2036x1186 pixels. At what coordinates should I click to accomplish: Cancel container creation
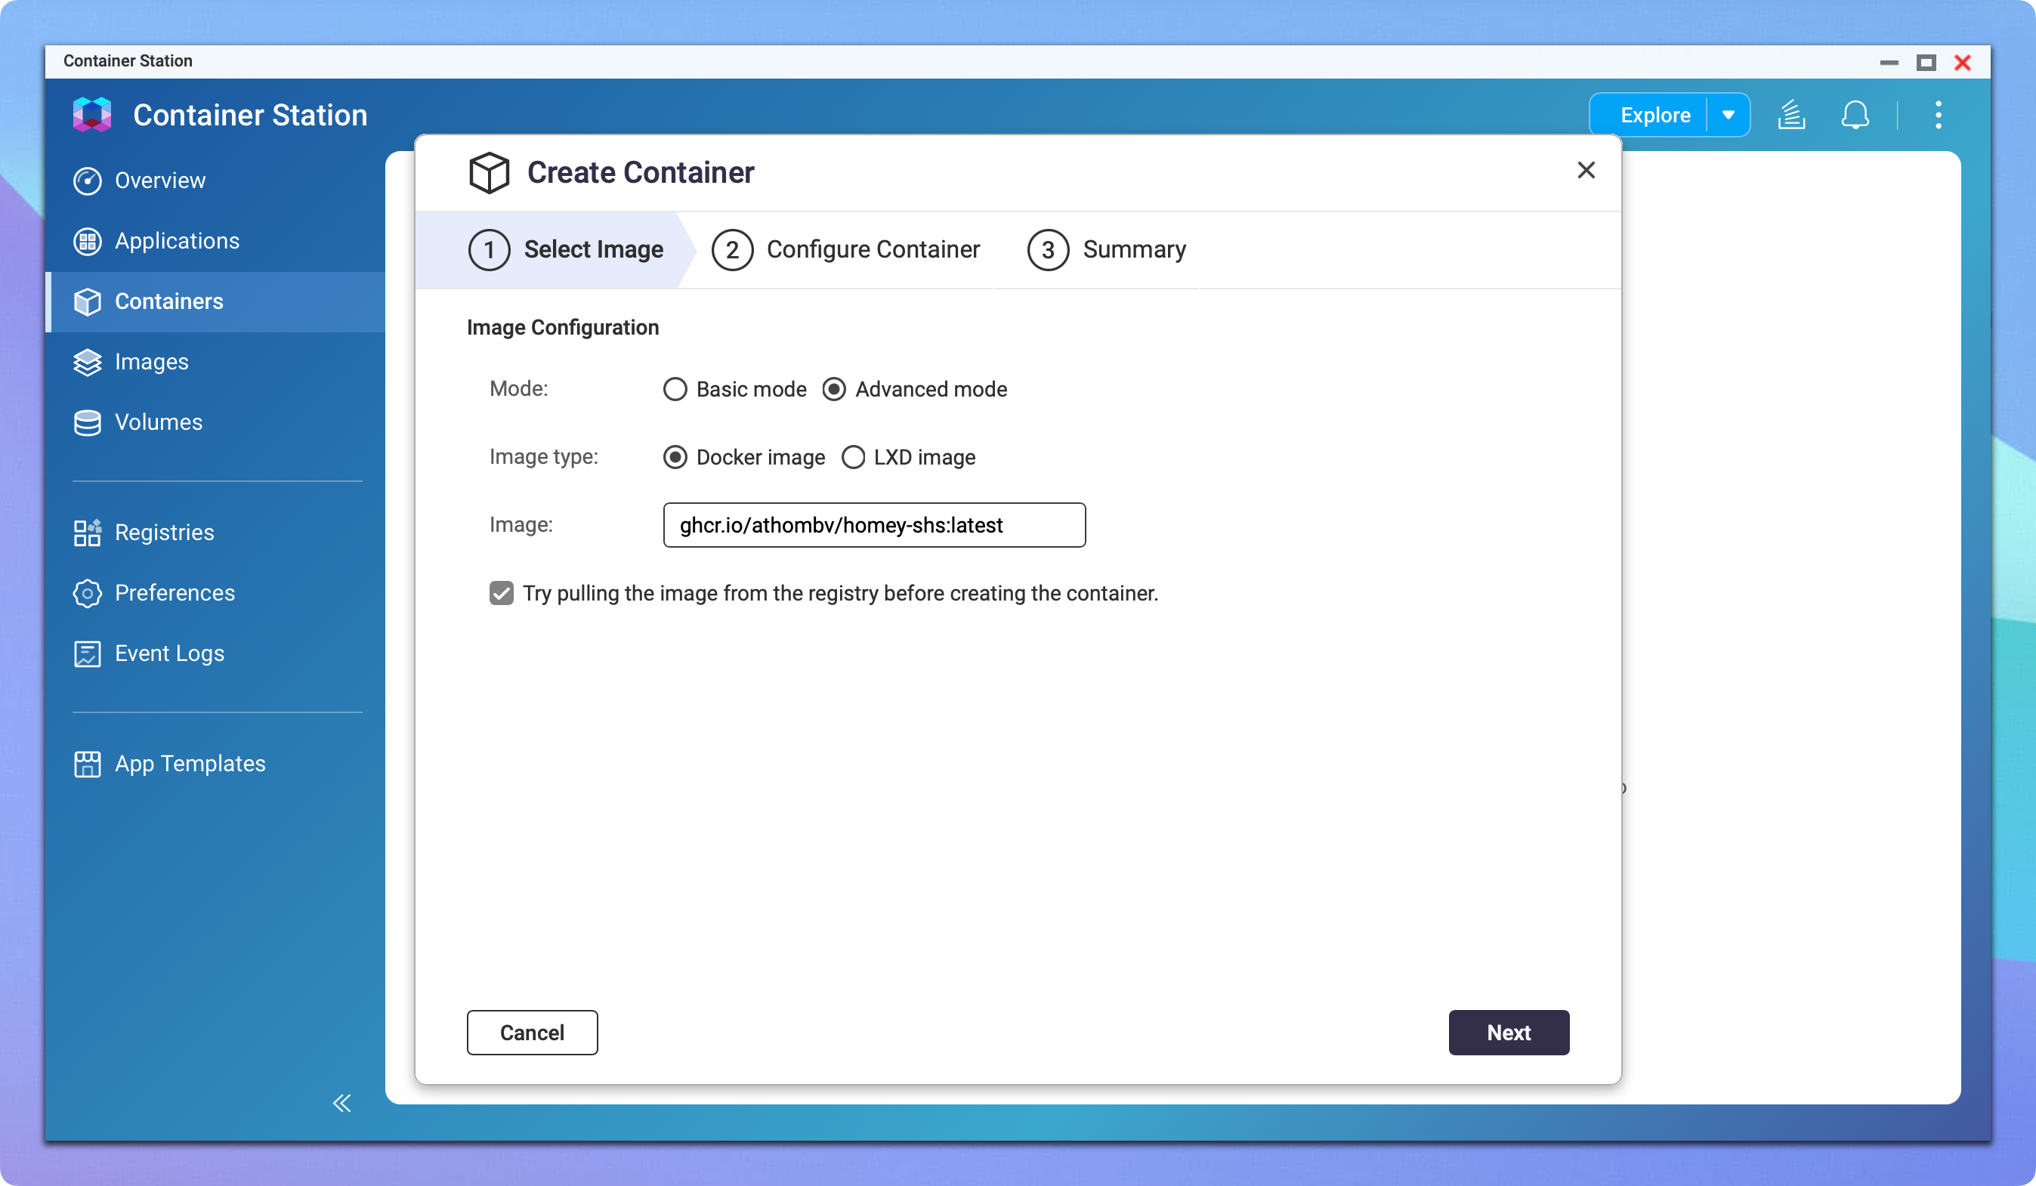pos(532,1033)
